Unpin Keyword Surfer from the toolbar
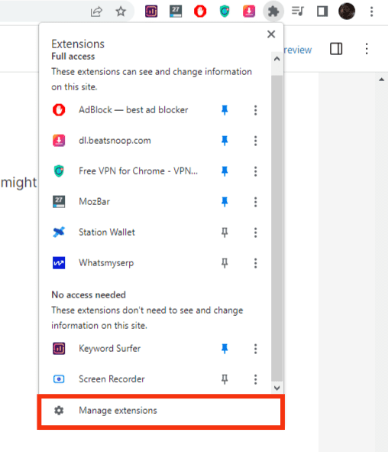The height and width of the screenshot is (452, 388). pos(225,349)
